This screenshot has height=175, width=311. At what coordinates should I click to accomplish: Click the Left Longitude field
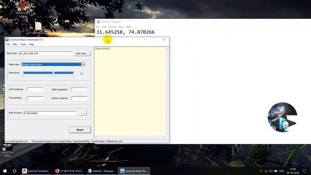[35, 89]
